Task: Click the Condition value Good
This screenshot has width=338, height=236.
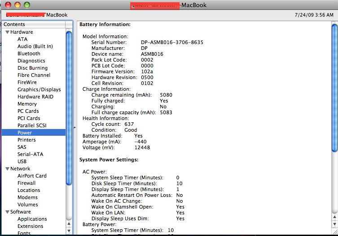Action: click(x=131, y=130)
